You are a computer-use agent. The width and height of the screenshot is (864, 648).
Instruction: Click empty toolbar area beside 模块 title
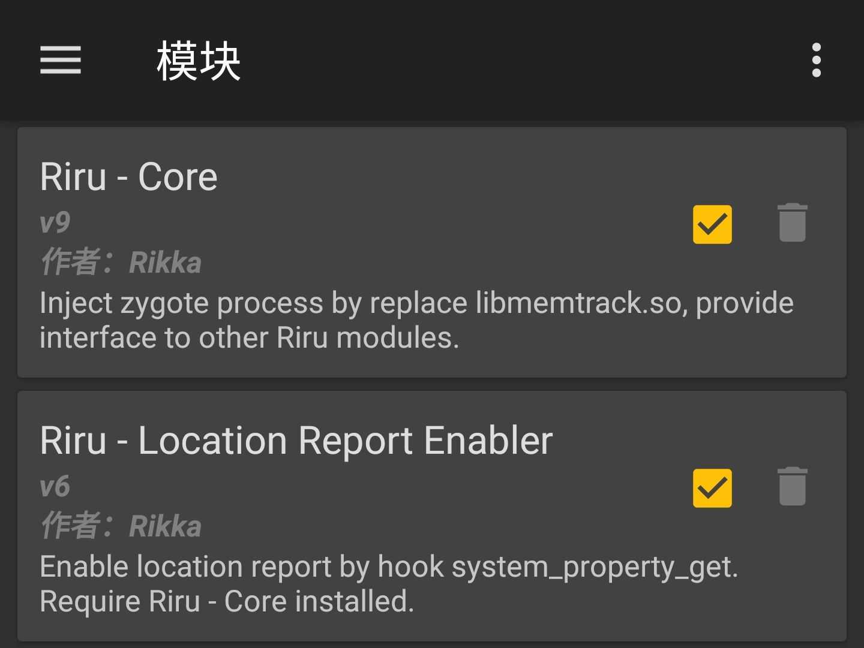[x=510, y=60]
